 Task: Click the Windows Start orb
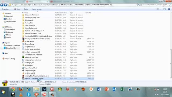tap(3, 92)
